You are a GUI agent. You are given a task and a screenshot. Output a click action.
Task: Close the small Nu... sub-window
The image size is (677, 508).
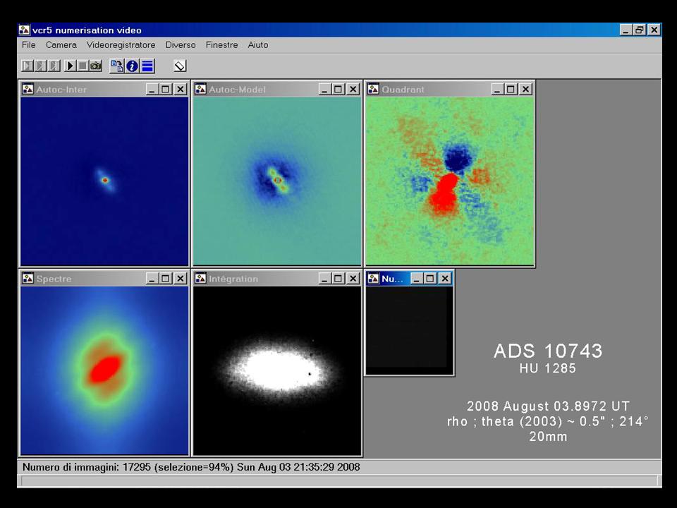pos(445,279)
